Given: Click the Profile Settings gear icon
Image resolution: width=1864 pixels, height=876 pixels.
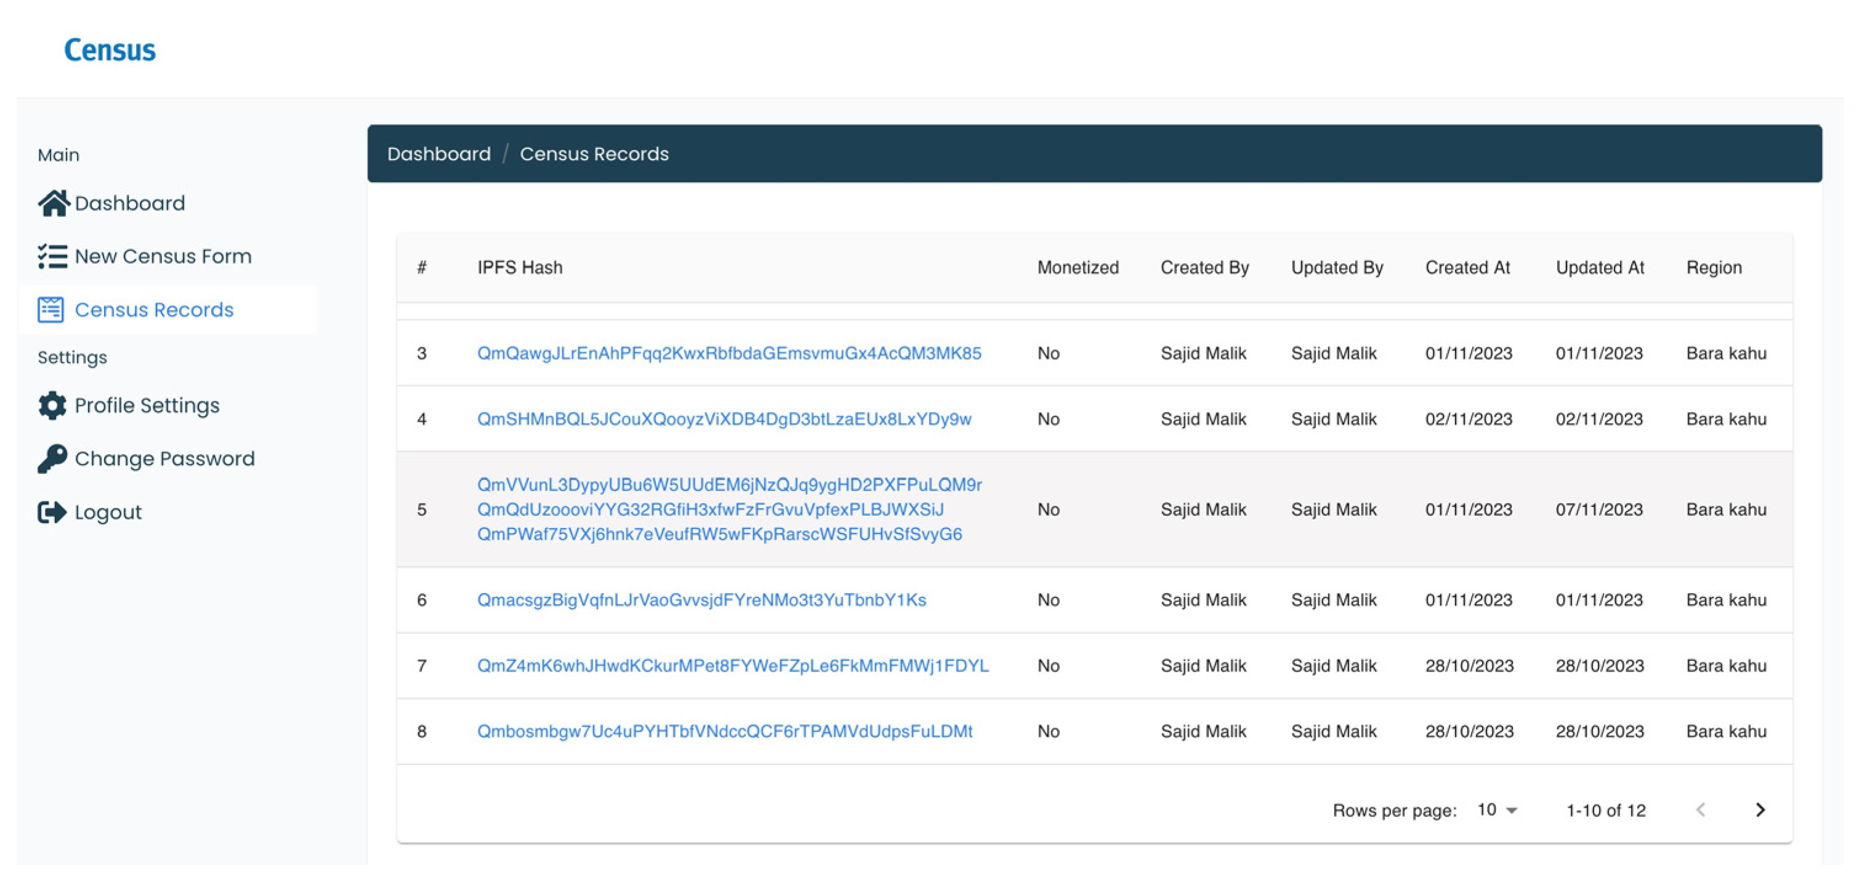Looking at the screenshot, I should 52,405.
